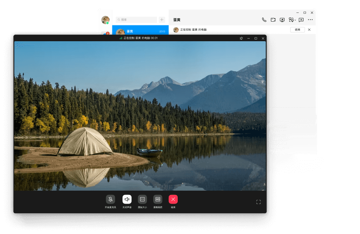Screen dimensions: 360x234
Task: Click the new chat bubble plus icon
Action: (301, 20)
